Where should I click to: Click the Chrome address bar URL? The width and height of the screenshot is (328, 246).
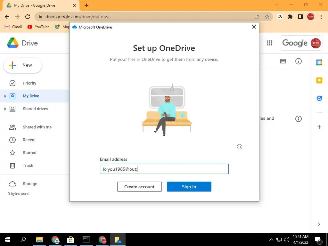78,17
